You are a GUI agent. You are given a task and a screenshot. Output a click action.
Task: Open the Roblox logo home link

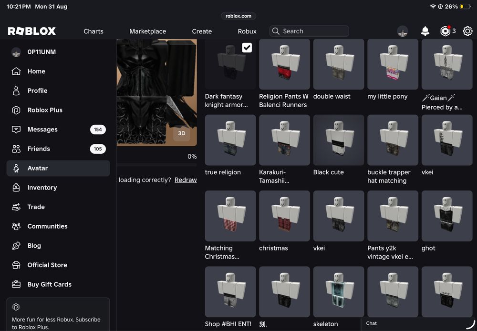[31, 31]
